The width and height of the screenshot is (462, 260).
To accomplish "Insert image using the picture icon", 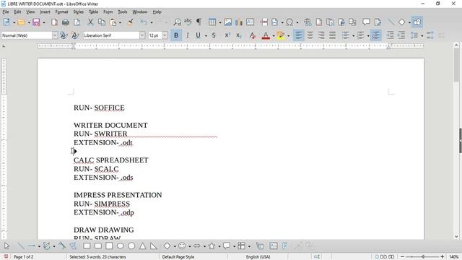I will click(x=228, y=22).
